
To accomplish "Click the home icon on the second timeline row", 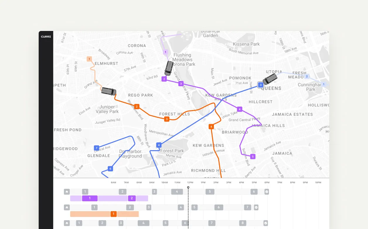I will point(67,207).
